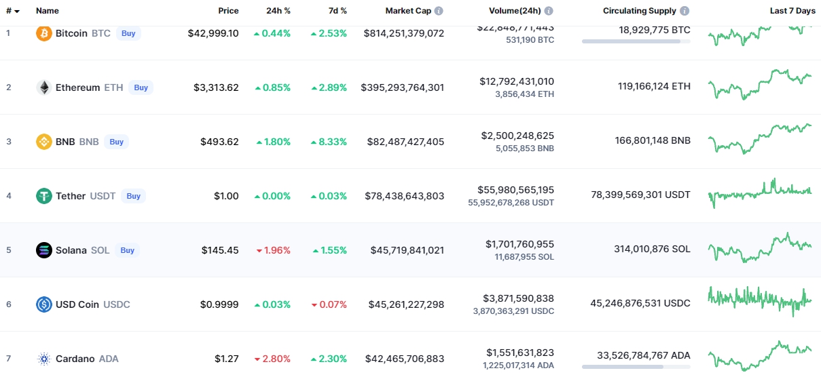
Task: Click Cardano price $1.27
Action: [x=227, y=359]
